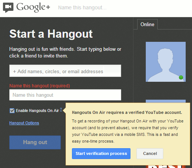This screenshot has width=192, height=168.
Task: Click the red 'Name this hangout (required)' label
Action: point(40,86)
